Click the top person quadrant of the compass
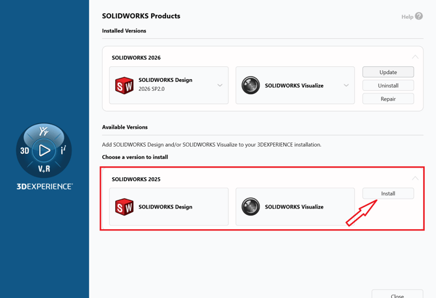 point(44,131)
